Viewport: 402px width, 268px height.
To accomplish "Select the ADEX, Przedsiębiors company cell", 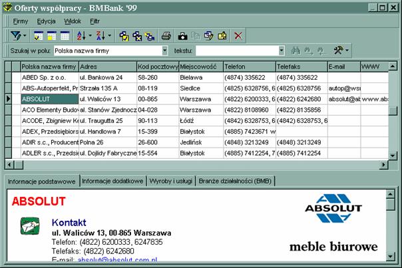I will pyautogui.click(x=50, y=132).
